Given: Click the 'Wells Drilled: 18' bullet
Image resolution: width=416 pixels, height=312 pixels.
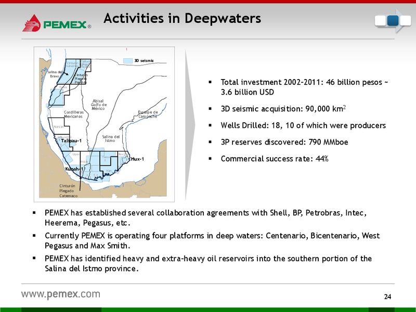Looking at the screenshot, I should pyautogui.click(x=303, y=125).
